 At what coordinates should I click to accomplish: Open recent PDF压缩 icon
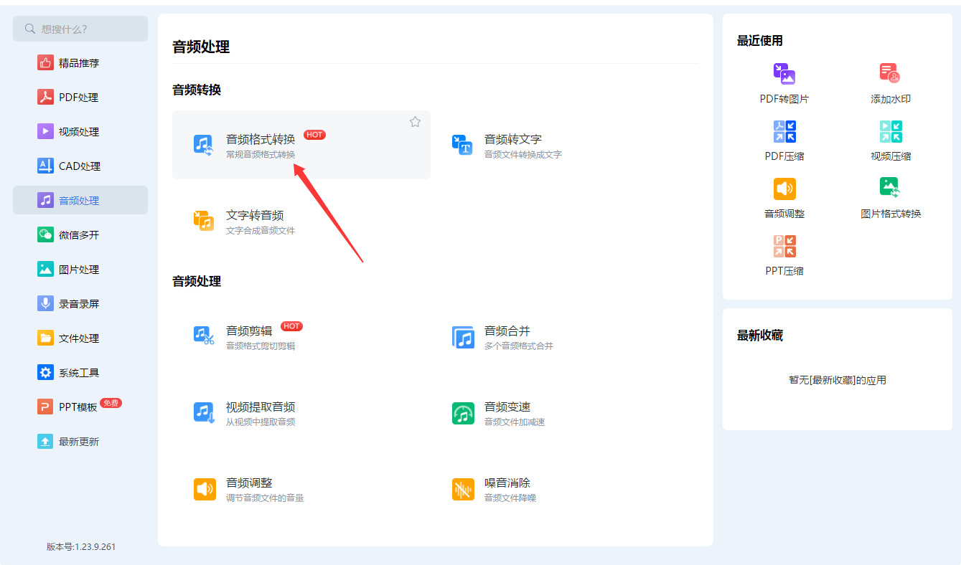(x=784, y=131)
